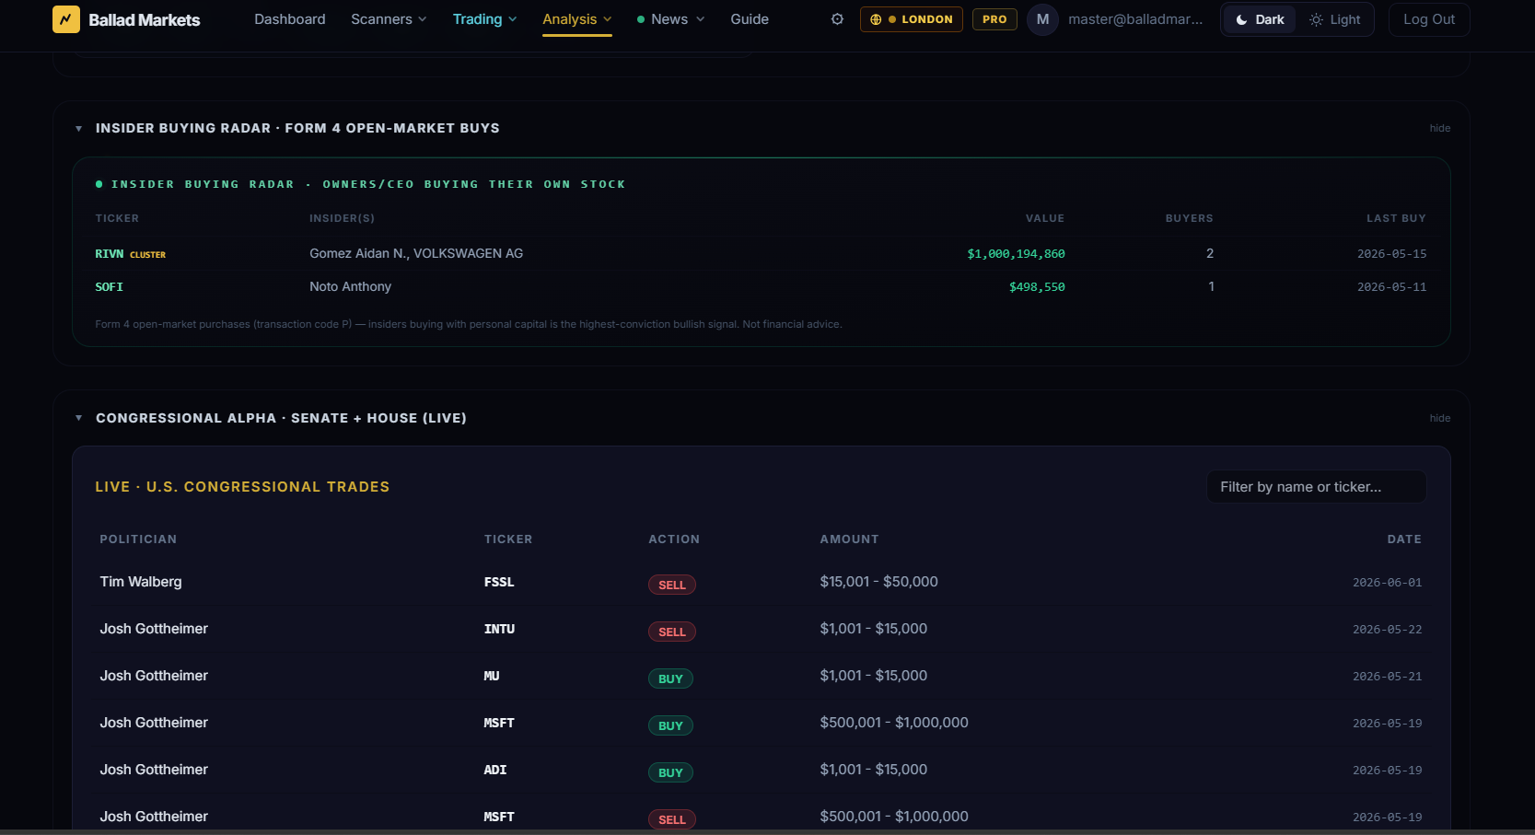Screen dimensions: 1535x835
Task: Click the RIVN ticker in insider radar
Action: coord(110,254)
